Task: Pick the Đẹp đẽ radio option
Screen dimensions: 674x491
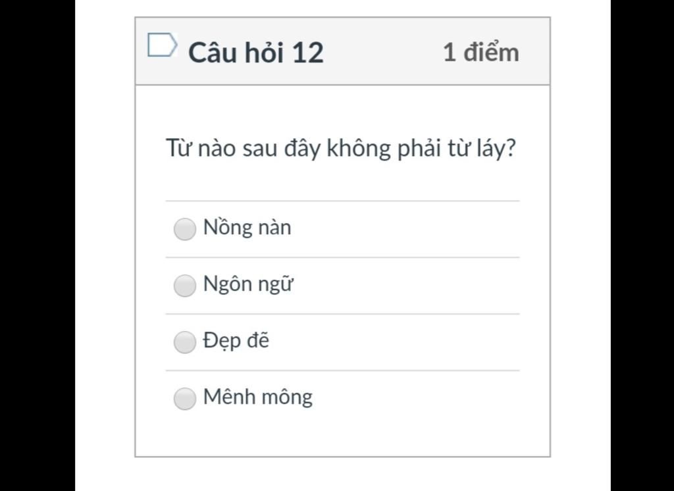Action: pos(185,342)
